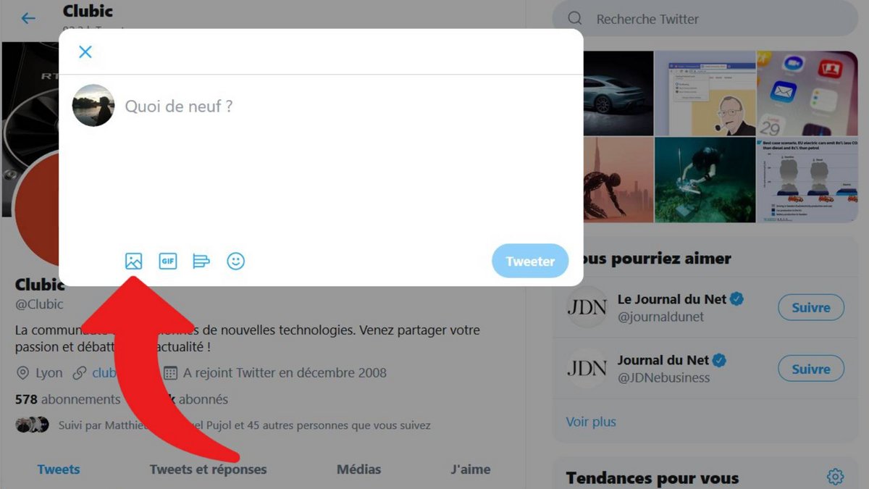Switch to the J'aime tab
869x489 pixels.
tap(471, 469)
